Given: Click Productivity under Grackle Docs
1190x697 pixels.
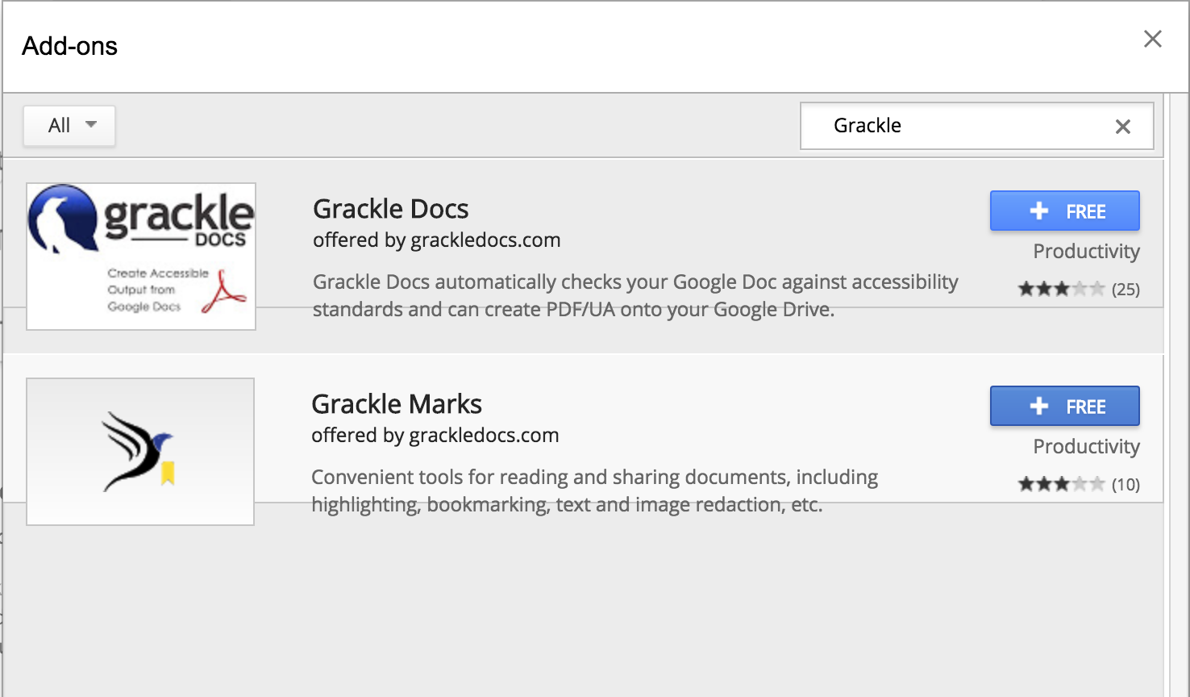Looking at the screenshot, I should click(x=1086, y=252).
